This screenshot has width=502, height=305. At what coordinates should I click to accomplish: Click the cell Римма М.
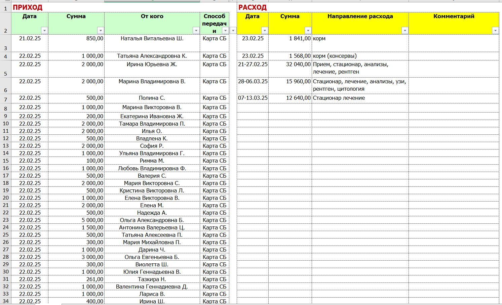(x=152, y=161)
